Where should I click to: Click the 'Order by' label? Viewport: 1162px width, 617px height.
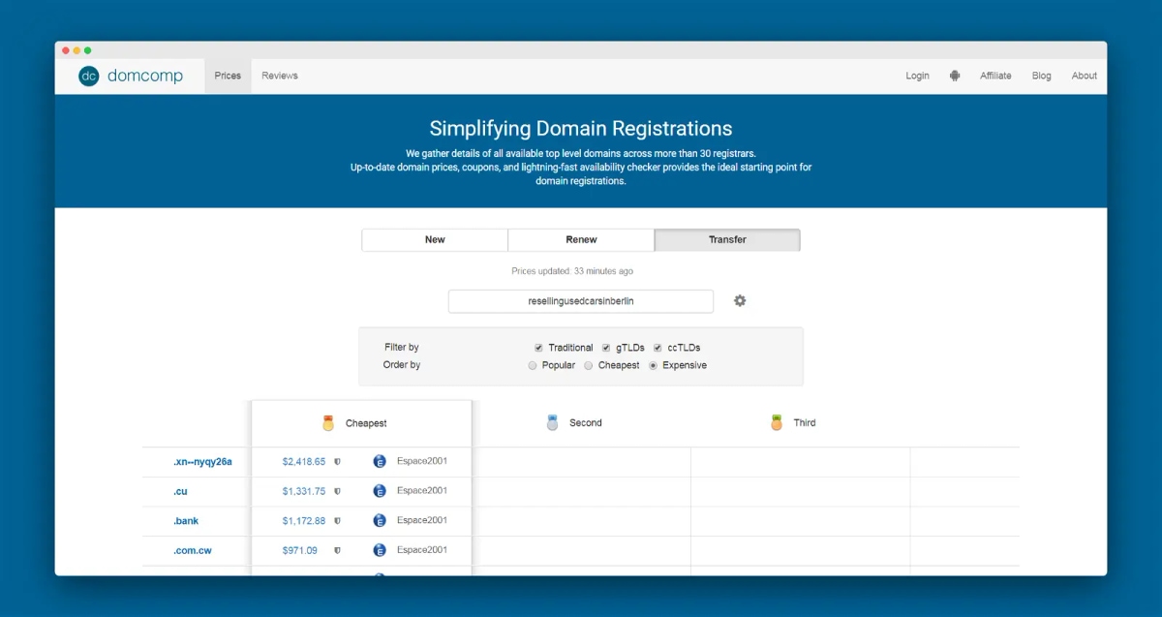point(402,365)
